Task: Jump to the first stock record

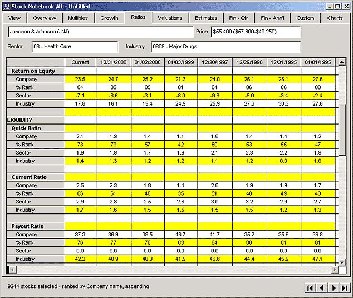Action: tap(310, 288)
